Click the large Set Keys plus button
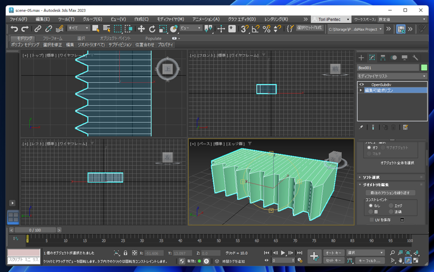The image size is (434, 272). click(x=314, y=256)
